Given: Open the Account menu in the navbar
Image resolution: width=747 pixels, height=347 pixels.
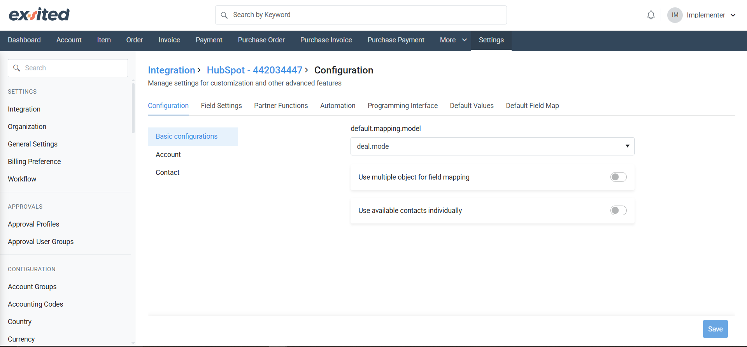Looking at the screenshot, I should pyautogui.click(x=69, y=40).
